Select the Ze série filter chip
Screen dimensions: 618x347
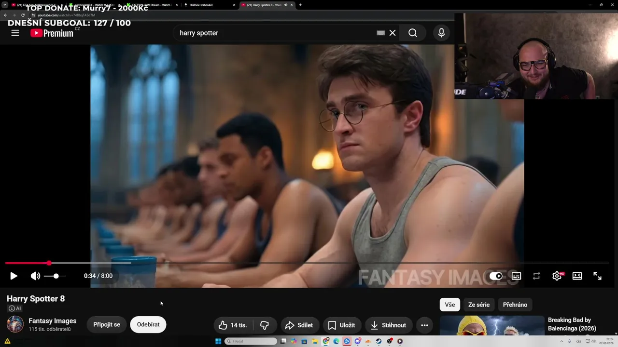pos(479,305)
